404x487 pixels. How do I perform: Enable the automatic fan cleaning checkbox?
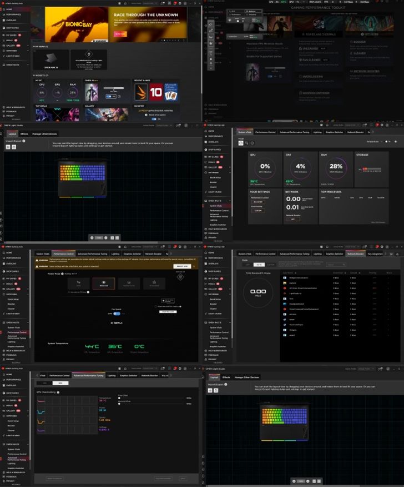pos(155,306)
